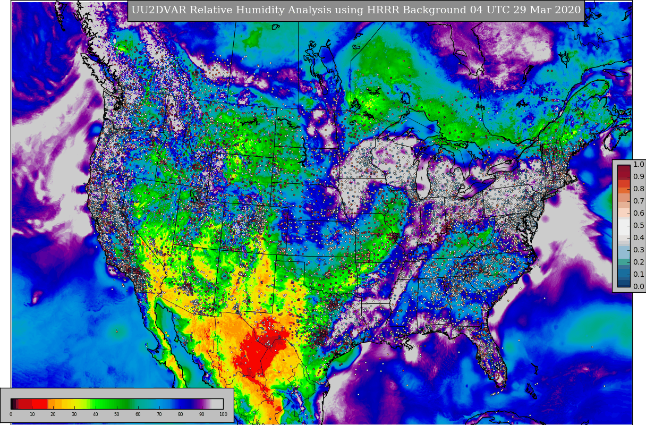Image resolution: width=646 pixels, height=425 pixels.
Task: Pick the dark red top of vertical colorbar
Action: pyautogui.click(x=624, y=168)
